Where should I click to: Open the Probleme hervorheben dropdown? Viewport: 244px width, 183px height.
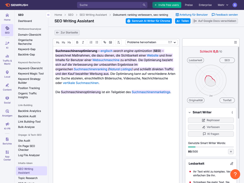(151, 42)
